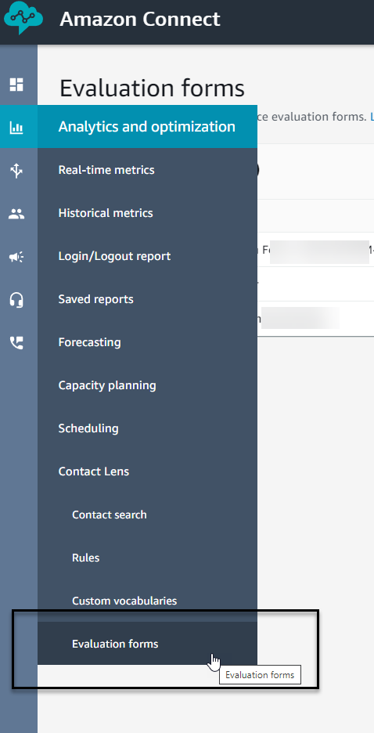Open Login/Logout report
The height and width of the screenshot is (733, 374).
[147, 256]
